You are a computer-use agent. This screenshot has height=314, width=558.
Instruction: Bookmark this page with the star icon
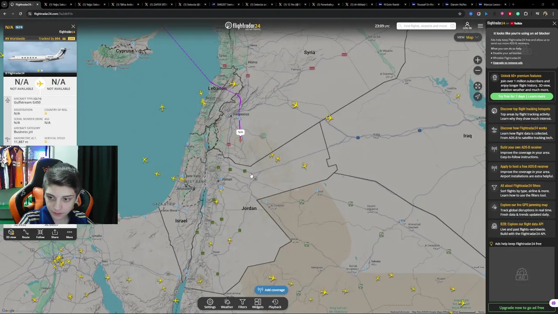click(x=459, y=14)
